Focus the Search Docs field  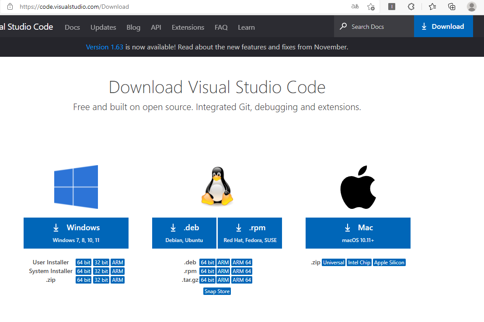pyautogui.click(x=374, y=27)
